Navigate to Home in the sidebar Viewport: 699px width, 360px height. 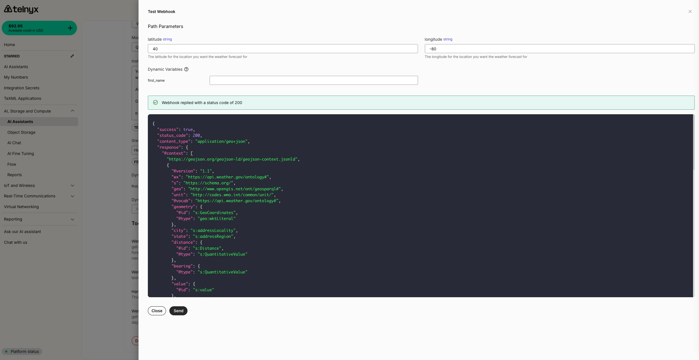pyautogui.click(x=10, y=44)
